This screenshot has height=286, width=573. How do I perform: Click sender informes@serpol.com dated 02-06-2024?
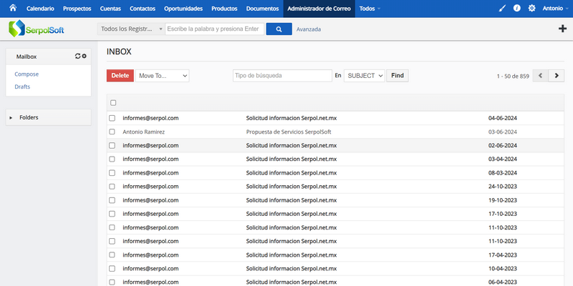[x=150, y=146]
